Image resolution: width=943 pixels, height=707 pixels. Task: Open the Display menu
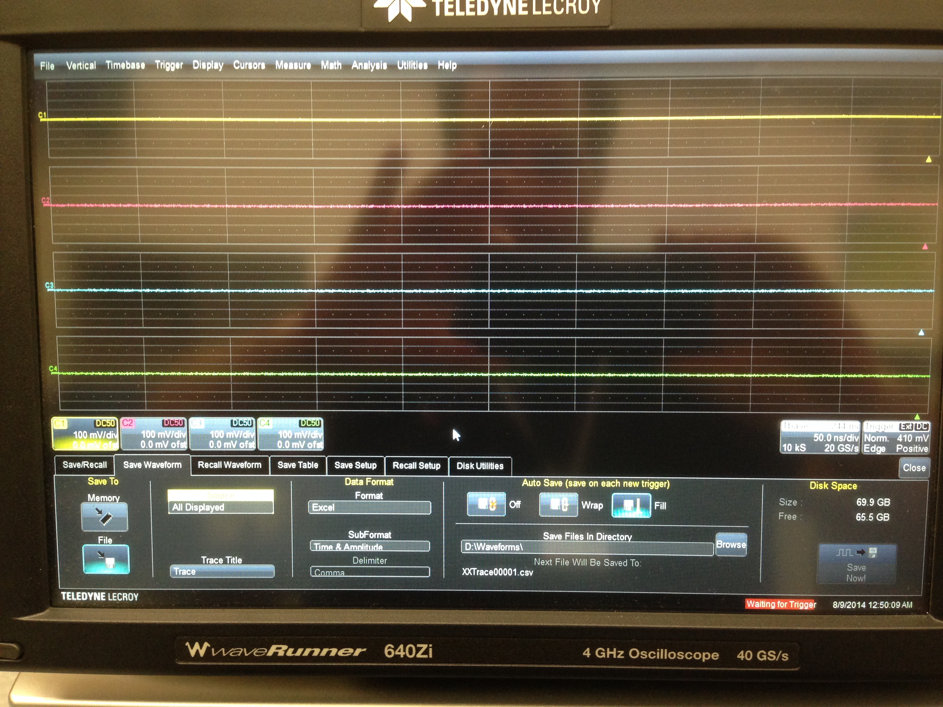tap(208, 65)
